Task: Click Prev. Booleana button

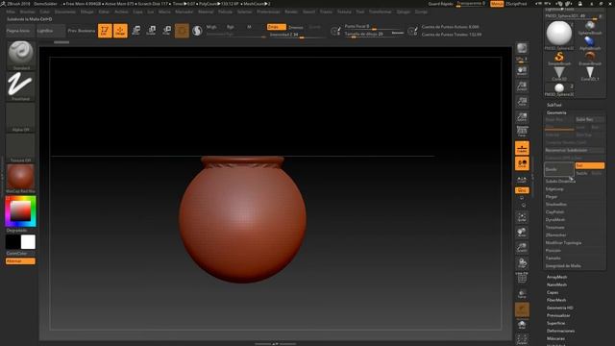Action: coord(82,31)
